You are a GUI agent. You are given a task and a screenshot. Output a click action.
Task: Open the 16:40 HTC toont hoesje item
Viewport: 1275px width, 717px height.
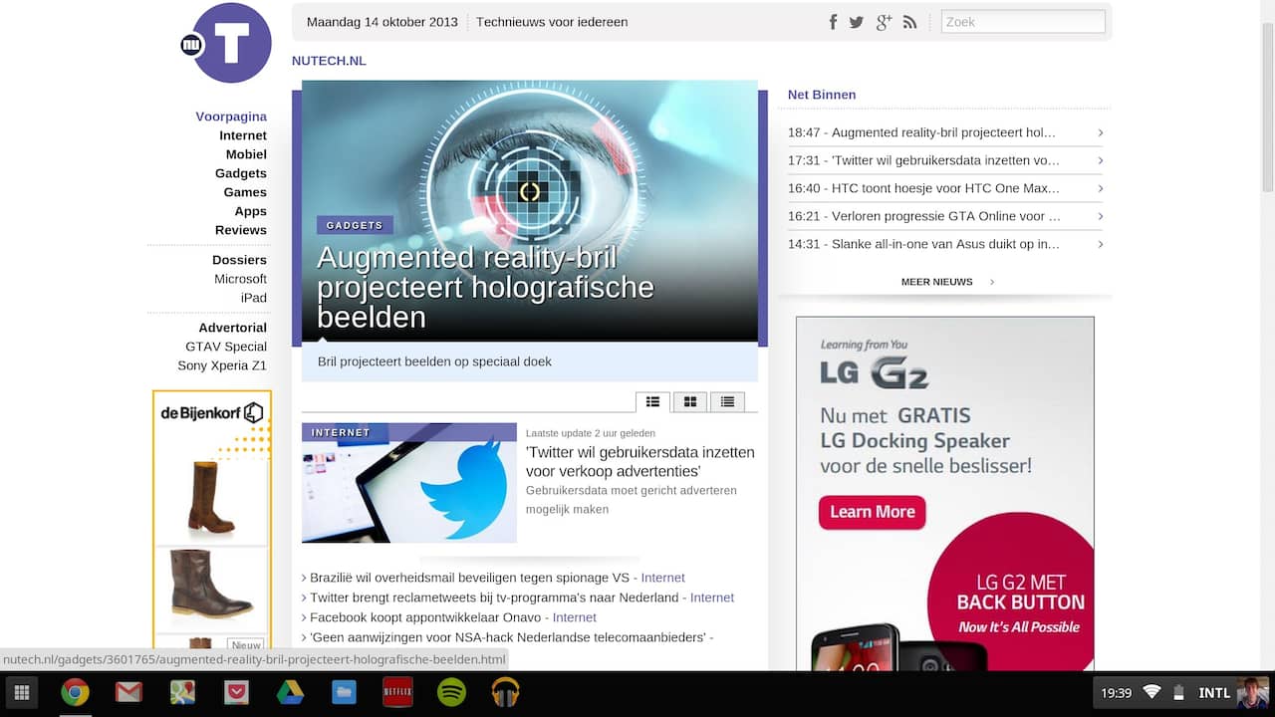click(x=923, y=188)
